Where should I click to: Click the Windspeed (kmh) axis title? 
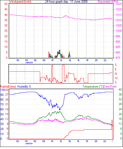[x=20, y=2]
